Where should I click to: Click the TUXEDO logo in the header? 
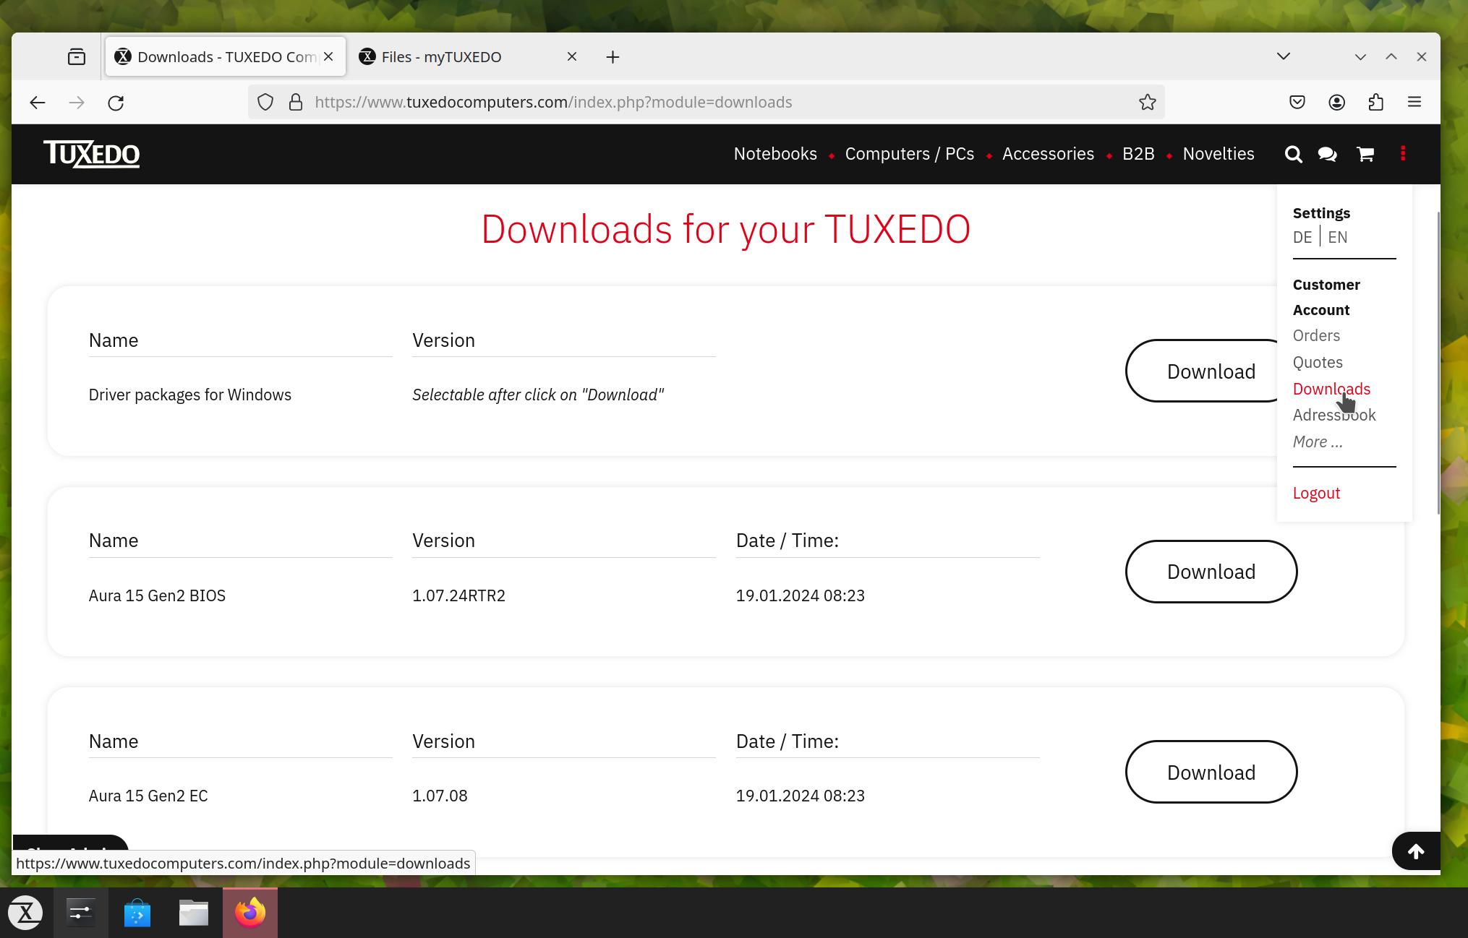(92, 154)
